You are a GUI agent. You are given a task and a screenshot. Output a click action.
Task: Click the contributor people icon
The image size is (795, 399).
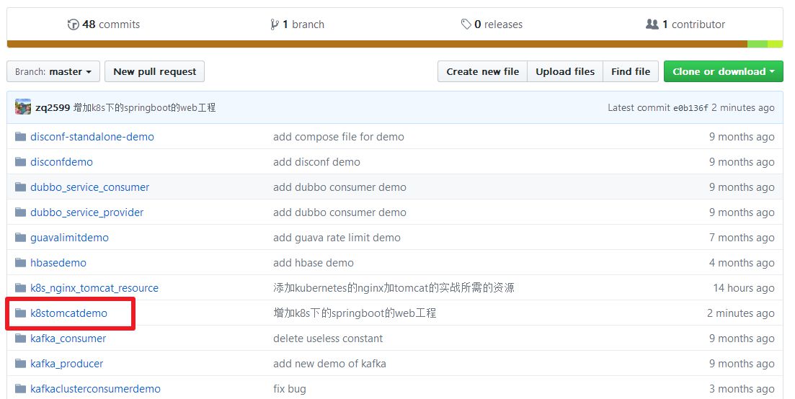pos(652,24)
